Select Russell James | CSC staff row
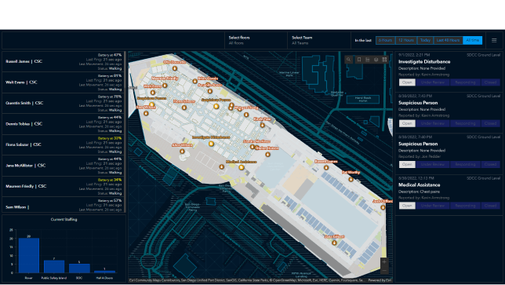Image resolution: width=505 pixels, height=285 pixels. (63, 61)
